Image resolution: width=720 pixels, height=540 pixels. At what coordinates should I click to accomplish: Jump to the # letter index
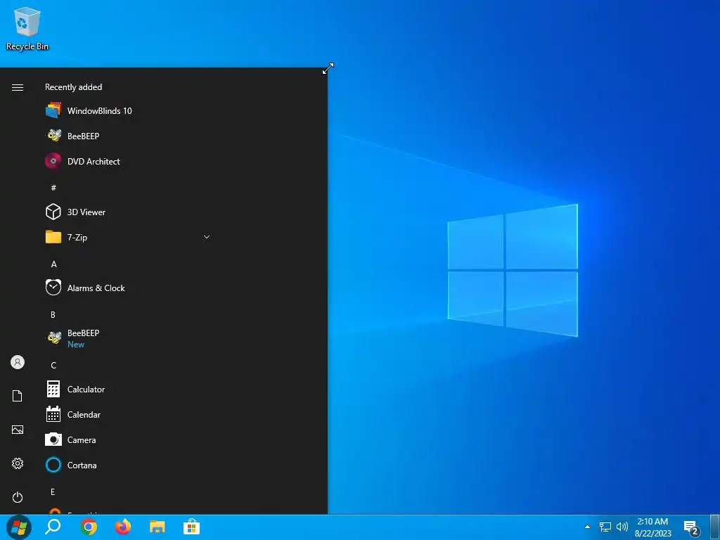point(53,187)
